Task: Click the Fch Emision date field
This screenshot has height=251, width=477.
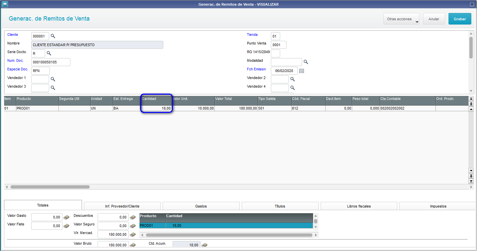Action: click(x=284, y=70)
